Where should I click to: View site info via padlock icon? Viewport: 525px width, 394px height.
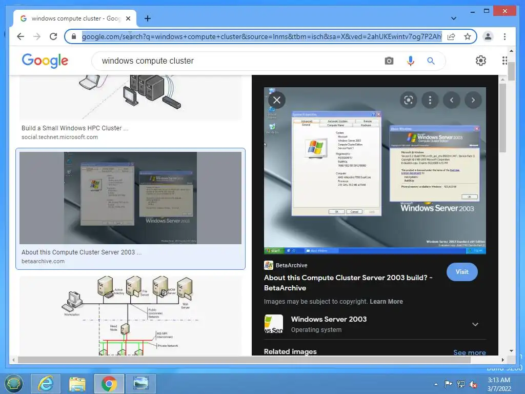click(x=74, y=36)
